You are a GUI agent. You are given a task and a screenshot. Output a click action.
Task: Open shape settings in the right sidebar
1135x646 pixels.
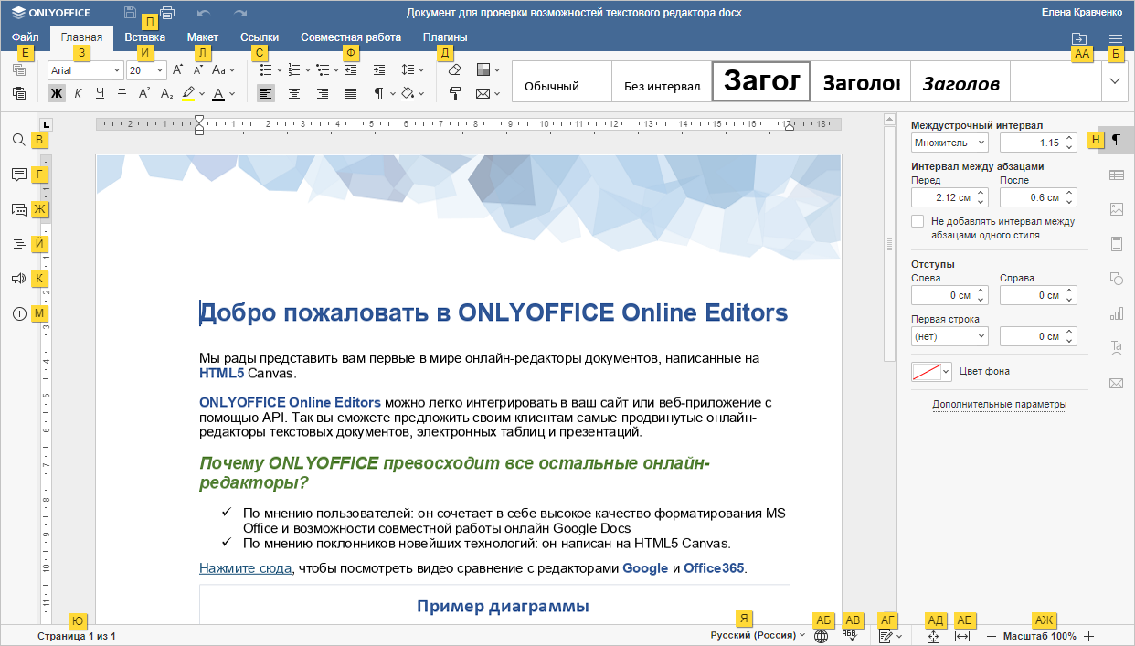coord(1116,279)
